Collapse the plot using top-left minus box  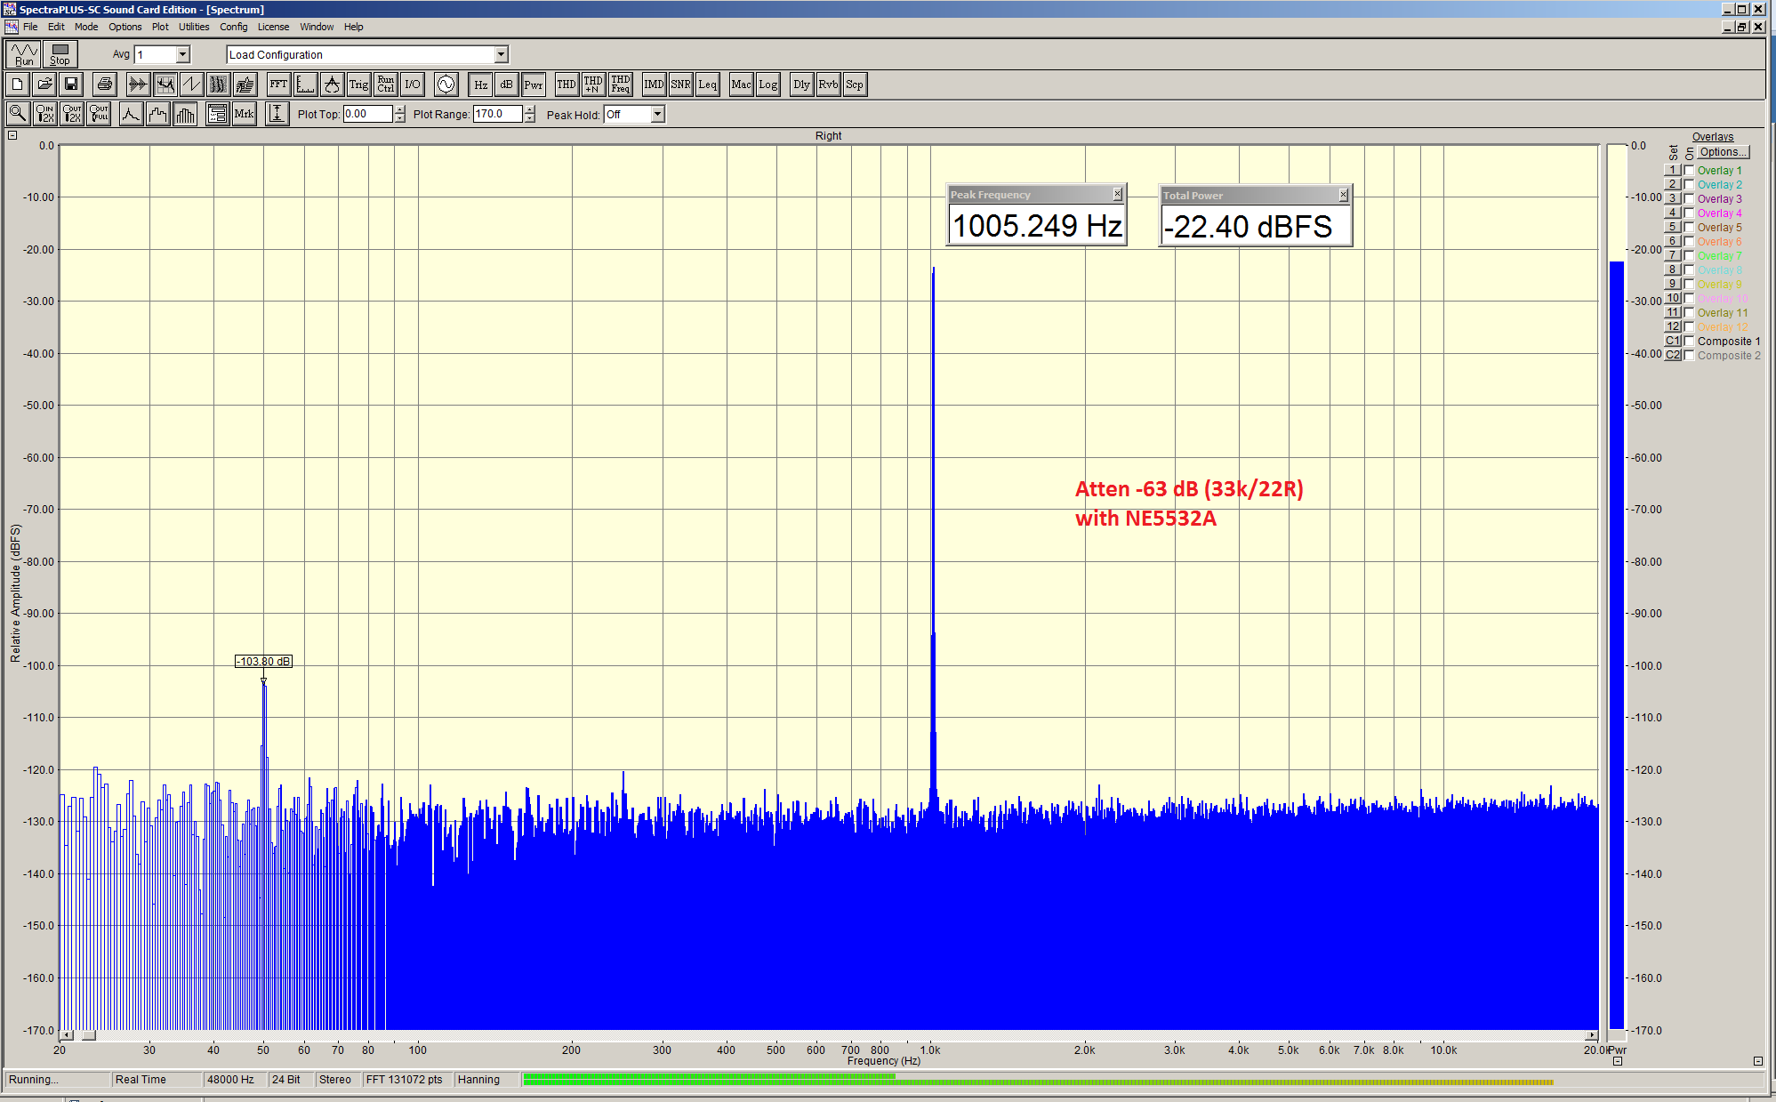[x=12, y=135]
